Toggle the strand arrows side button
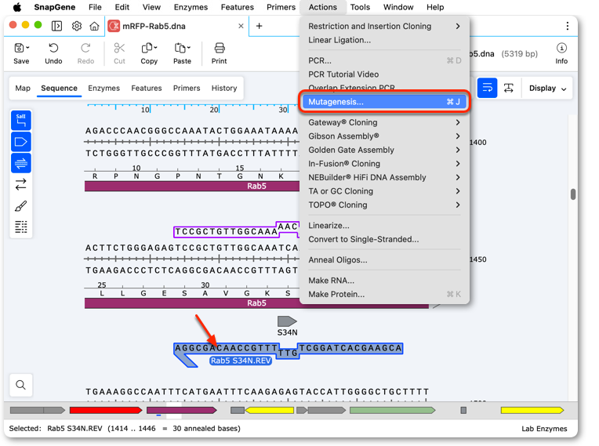This screenshot has height=446, width=599. (x=21, y=184)
